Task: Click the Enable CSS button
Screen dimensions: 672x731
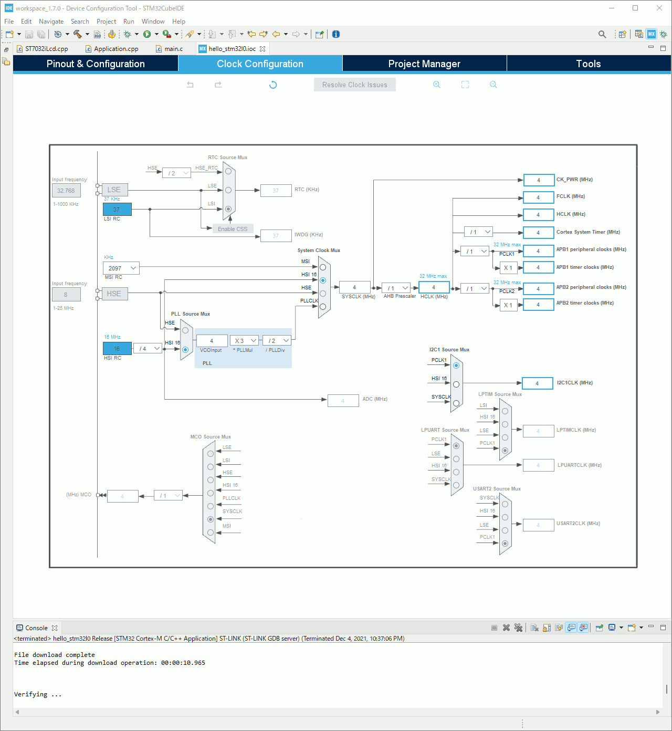Action: (x=233, y=229)
